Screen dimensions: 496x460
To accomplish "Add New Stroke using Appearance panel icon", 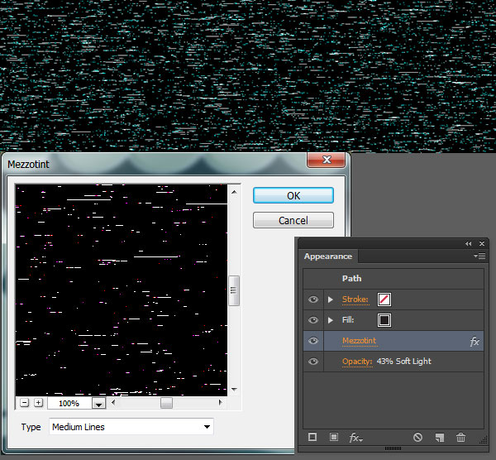I will [x=312, y=437].
